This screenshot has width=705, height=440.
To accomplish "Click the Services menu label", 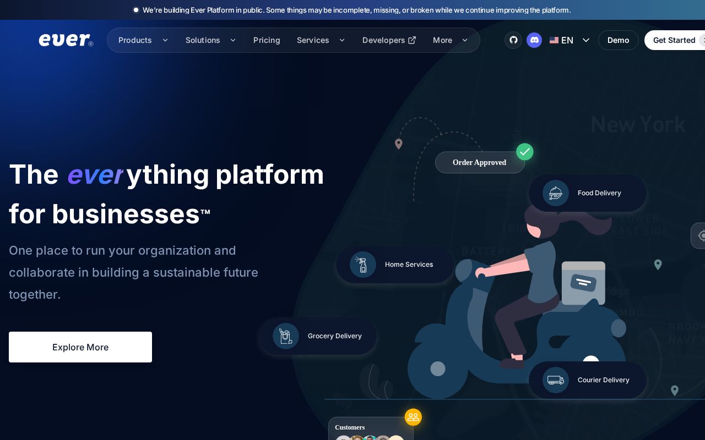I will click(313, 40).
